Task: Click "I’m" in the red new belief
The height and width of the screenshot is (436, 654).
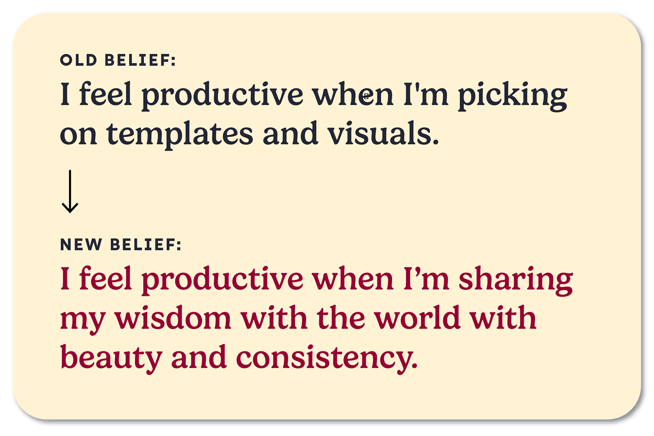Action: [x=426, y=279]
